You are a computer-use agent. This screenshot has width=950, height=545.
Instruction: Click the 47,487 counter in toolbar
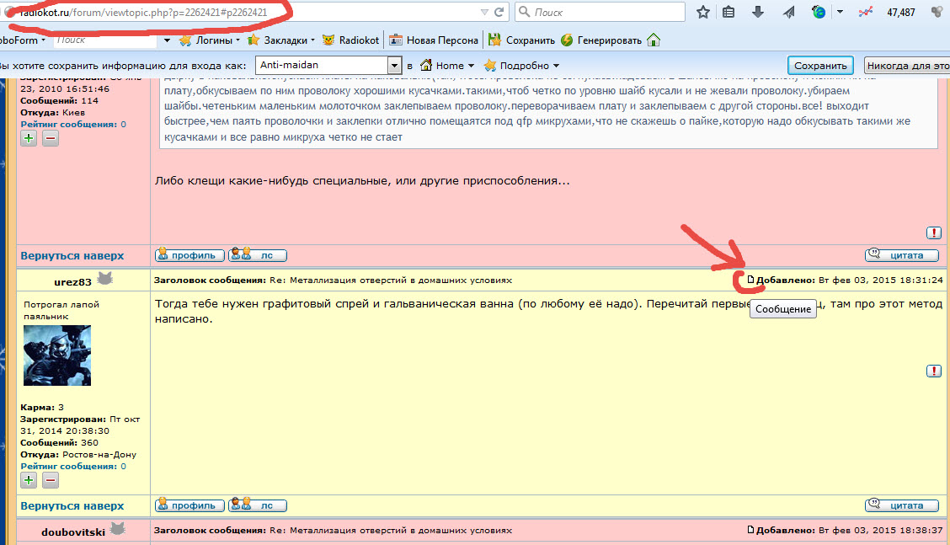coord(900,12)
